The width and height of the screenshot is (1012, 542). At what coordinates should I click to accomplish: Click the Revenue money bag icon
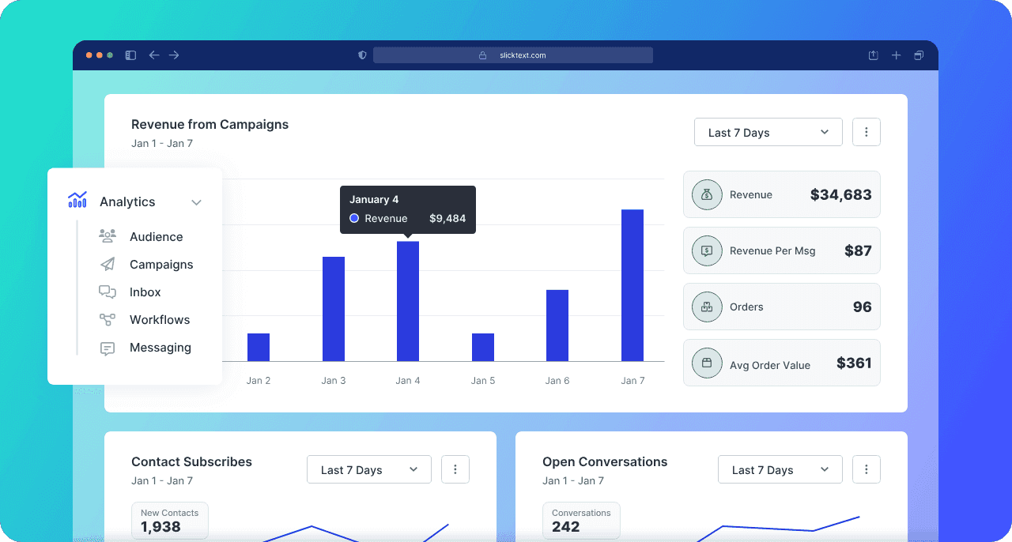[707, 194]
